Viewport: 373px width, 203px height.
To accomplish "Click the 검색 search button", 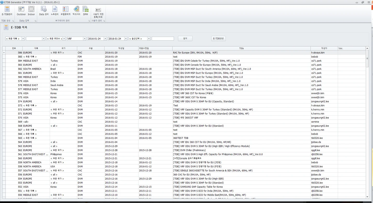I will pos(185,38).
